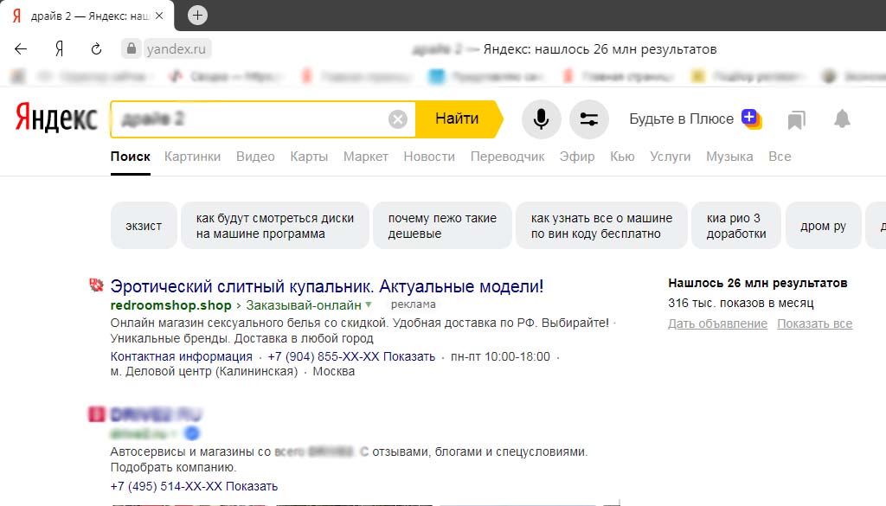Click the padlock site security icon
This screenshot has width=886, height=506.
[132, 48]
